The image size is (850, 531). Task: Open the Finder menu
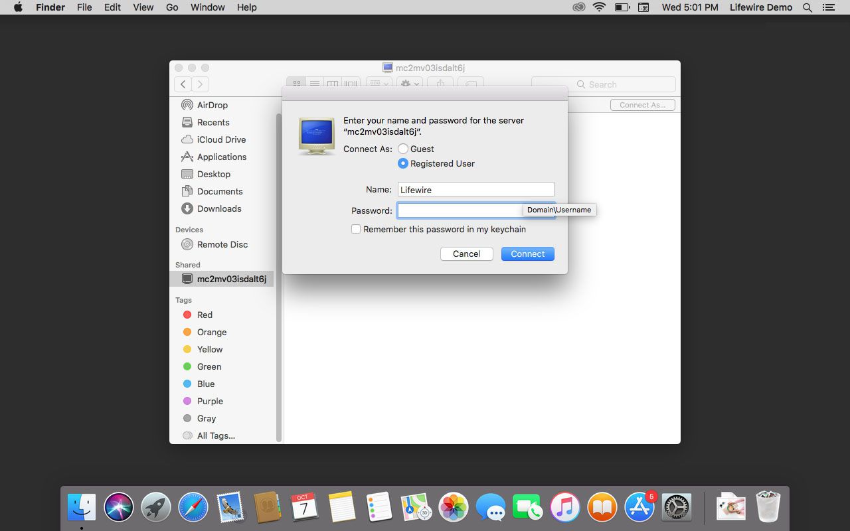50,7
